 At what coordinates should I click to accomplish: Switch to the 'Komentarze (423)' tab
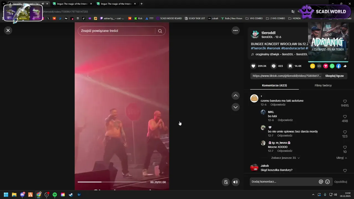point(274,85)
